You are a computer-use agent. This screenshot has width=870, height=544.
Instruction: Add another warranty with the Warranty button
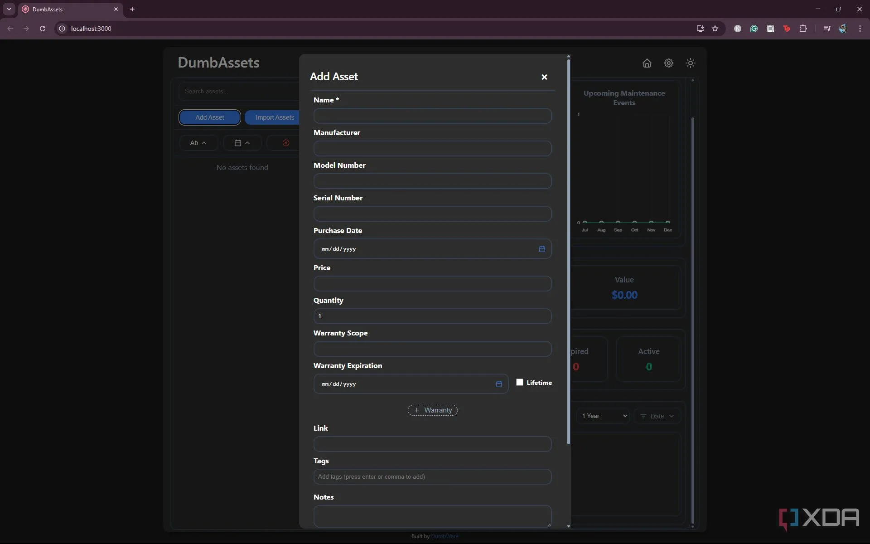click(432, 410)
